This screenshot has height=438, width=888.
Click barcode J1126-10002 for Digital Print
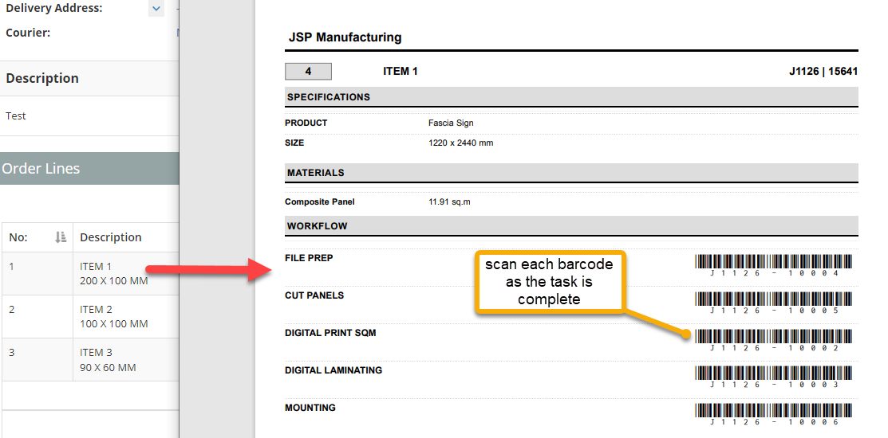click(774, 340)
